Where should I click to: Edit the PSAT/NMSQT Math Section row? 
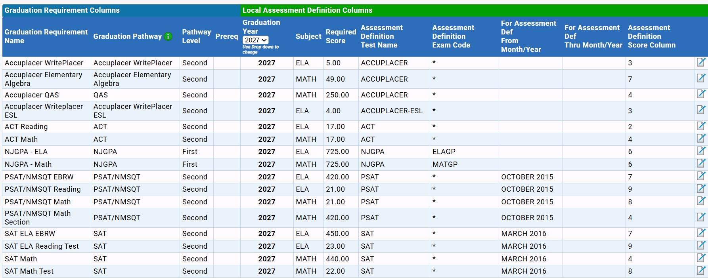[701, 217]
